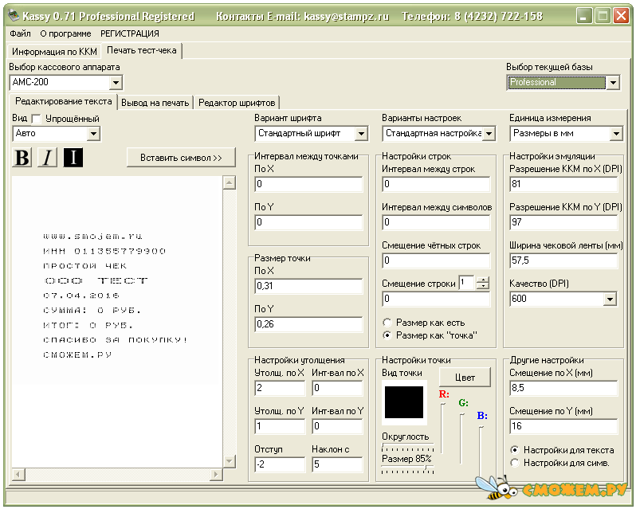The width and height of the screenshot is (636, 509).
Task: Click the text editor vertical scrollbar down arrow
Action: (230, 460)
